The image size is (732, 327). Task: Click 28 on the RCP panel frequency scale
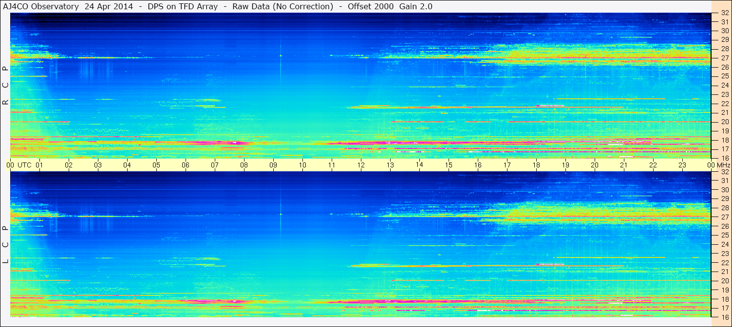724,49
